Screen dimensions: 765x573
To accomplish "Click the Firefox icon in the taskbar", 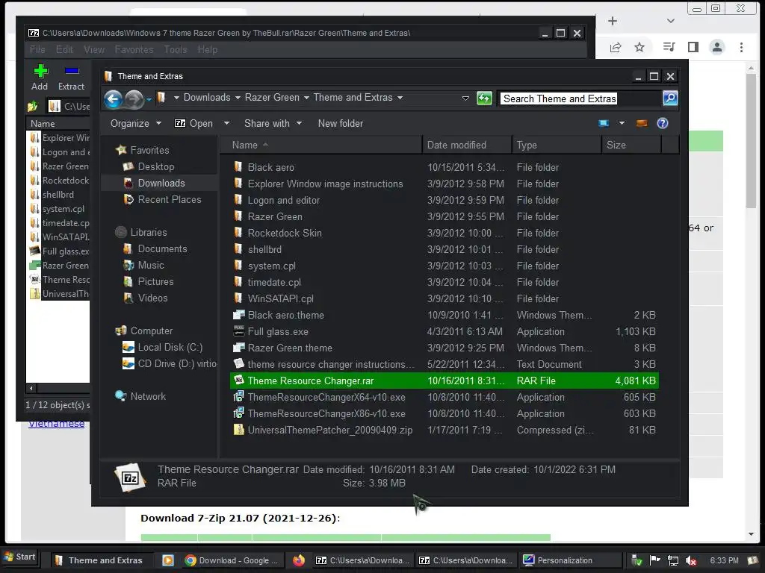I will tap(299, 560).
